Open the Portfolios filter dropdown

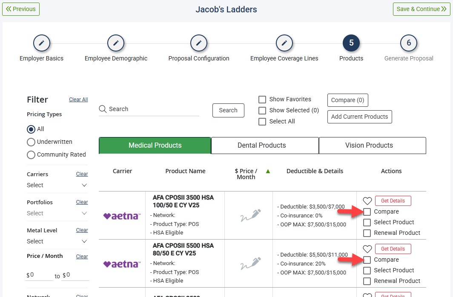click(57, 213)
